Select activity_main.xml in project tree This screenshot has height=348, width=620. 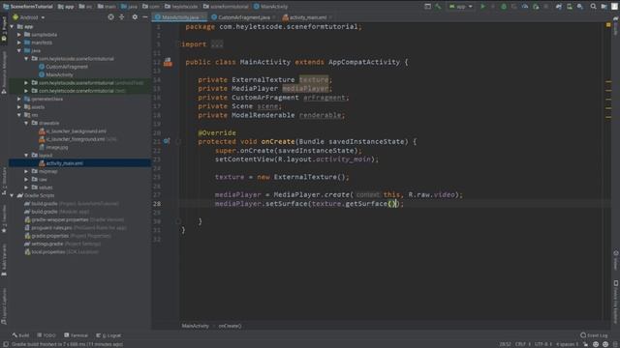click(x=61, y=163)
